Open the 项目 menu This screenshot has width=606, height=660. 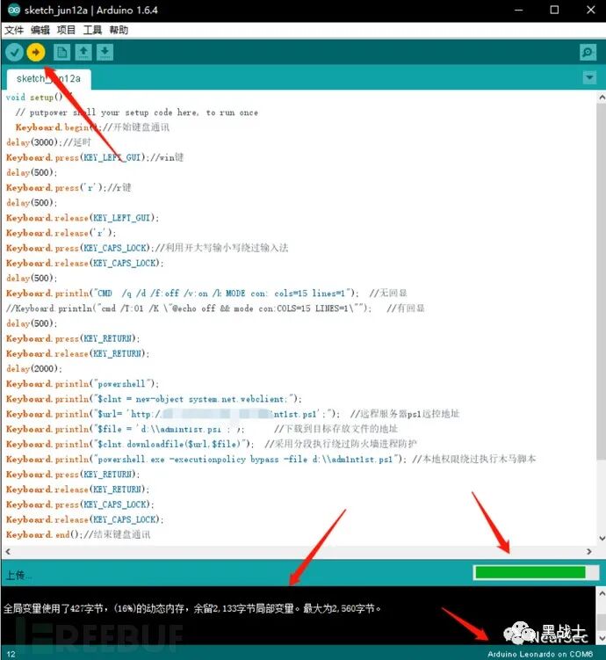[66, 30]
